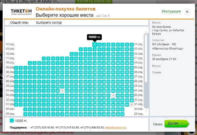Image resolution: width=197 pixels, height=135 pixels.
Task: Click the unavailable X seat in row 34
Action: coord(62,91)
